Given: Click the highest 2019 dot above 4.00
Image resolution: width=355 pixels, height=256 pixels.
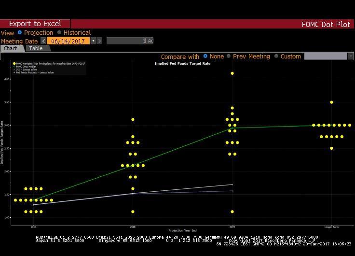Looking at the screenshot, I should pos(232,73).
